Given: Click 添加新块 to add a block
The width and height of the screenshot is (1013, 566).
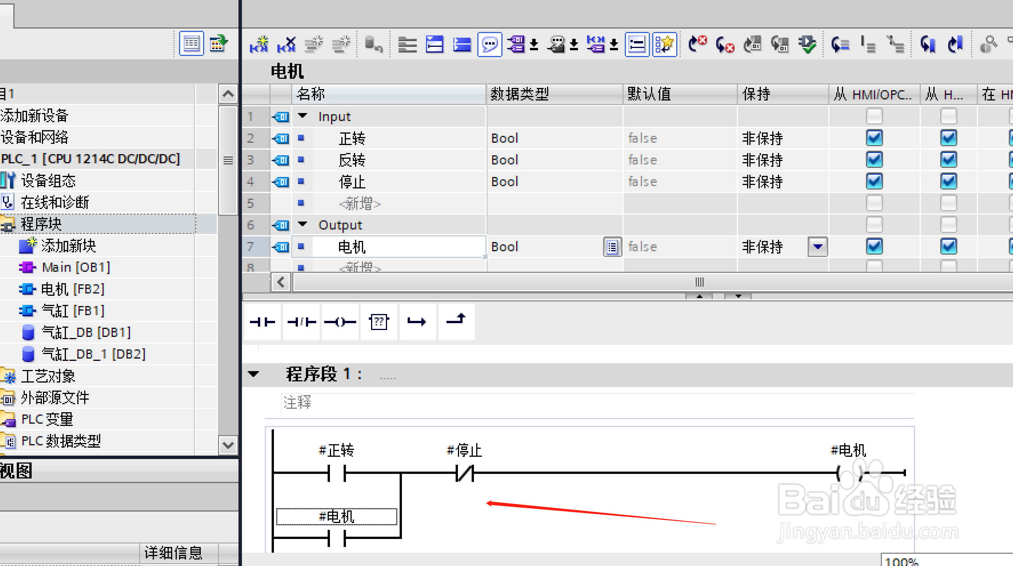Looking at the screenshot, I should 68,246.
